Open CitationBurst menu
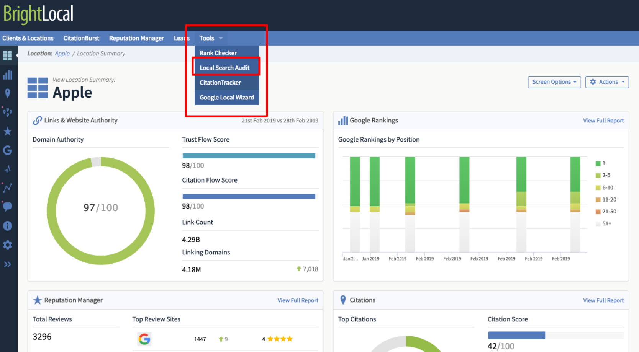639x352 pixels. (x=81, y=38)
